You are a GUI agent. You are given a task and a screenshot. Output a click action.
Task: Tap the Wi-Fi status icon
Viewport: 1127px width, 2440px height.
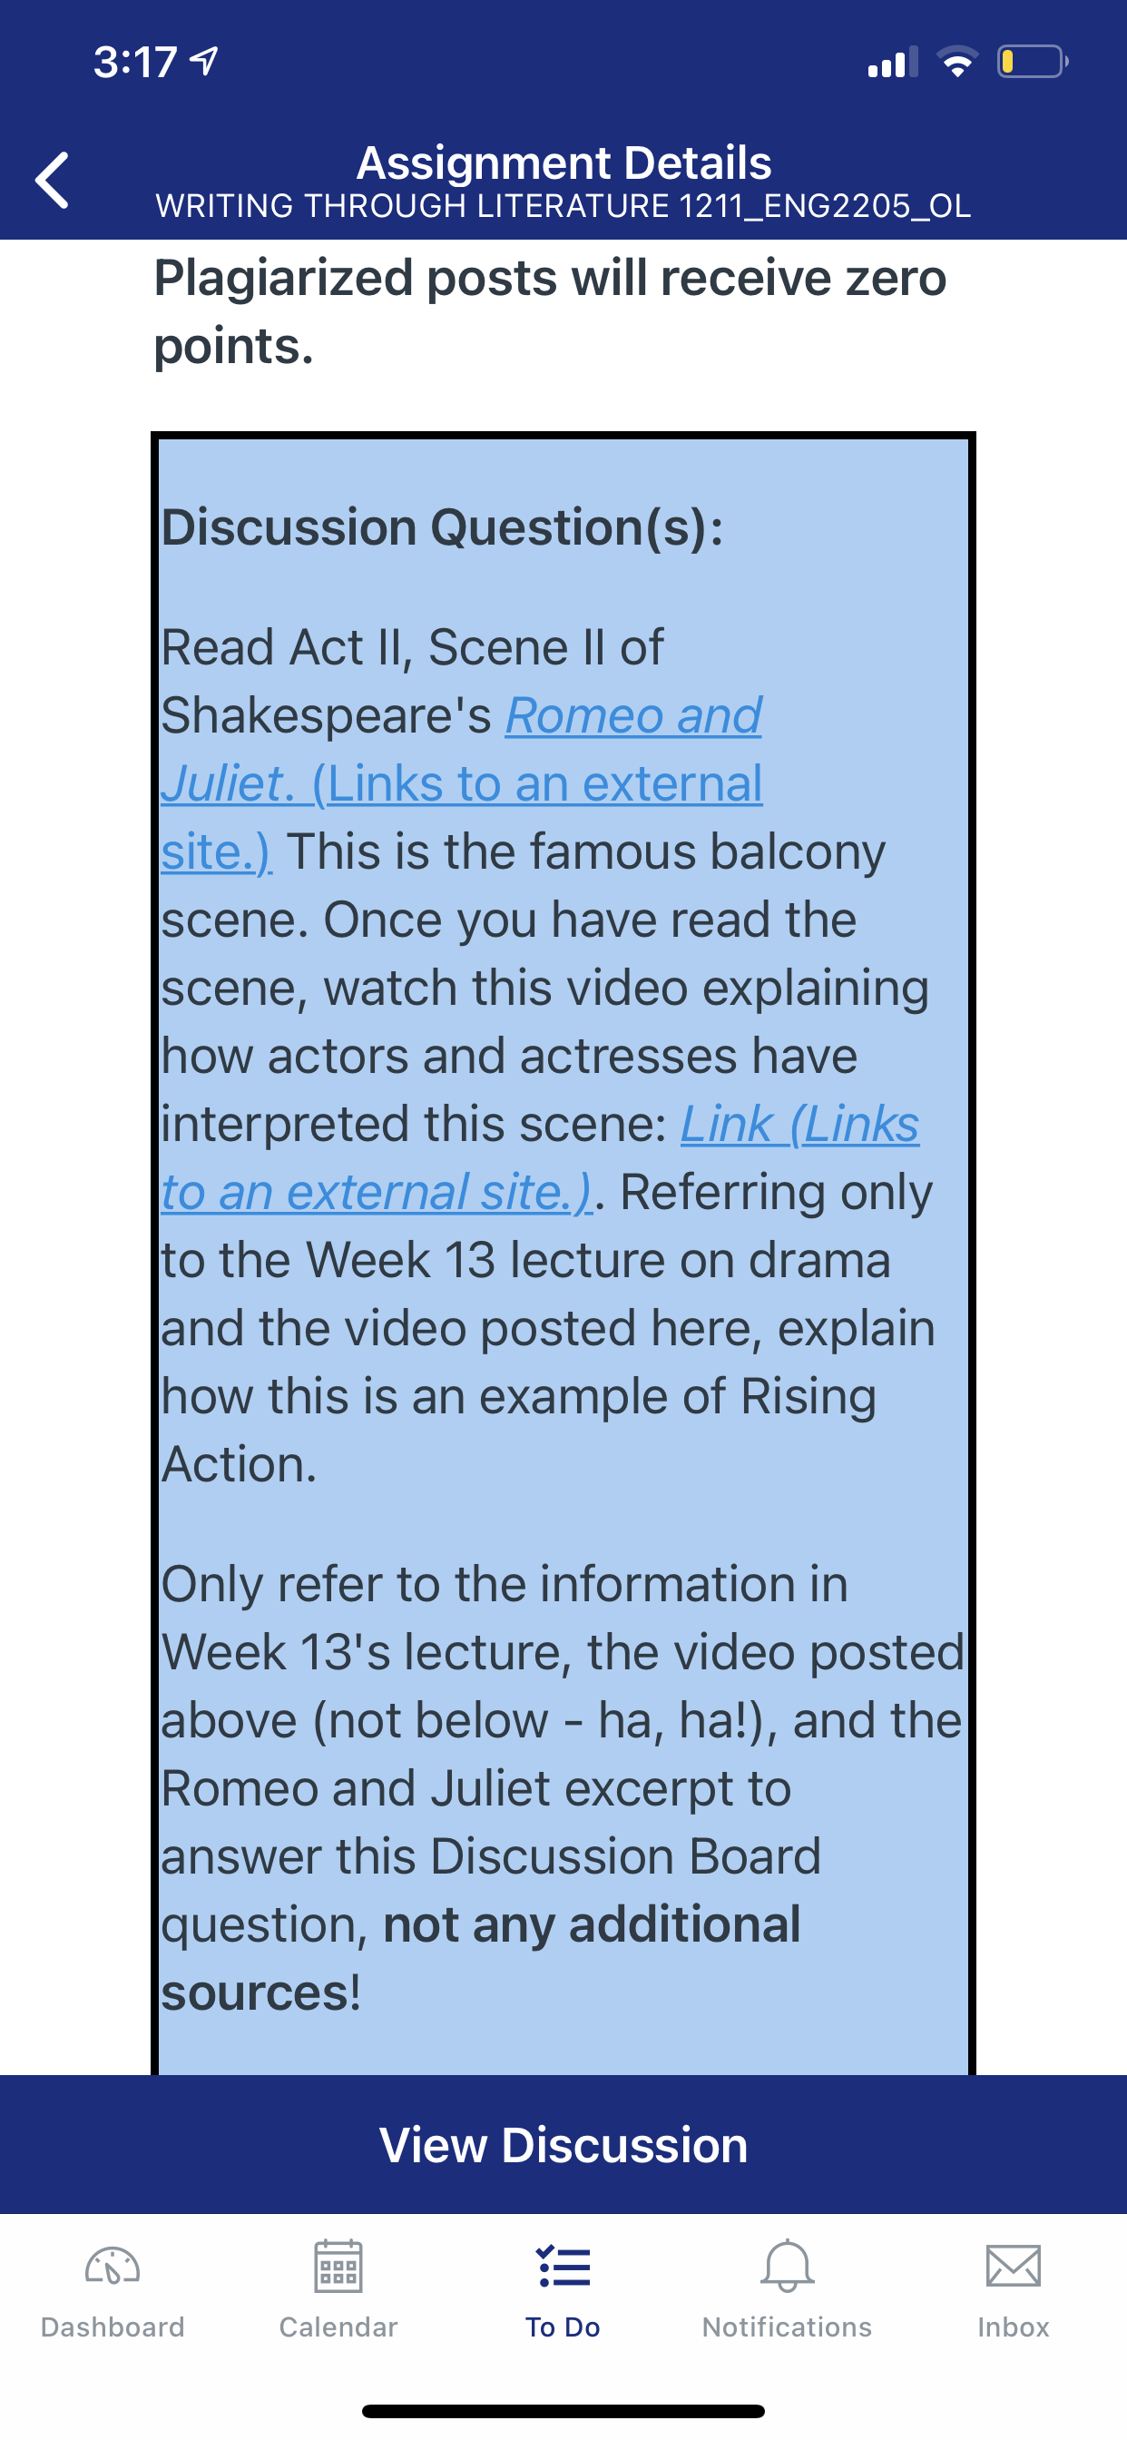tap(957, 63)
